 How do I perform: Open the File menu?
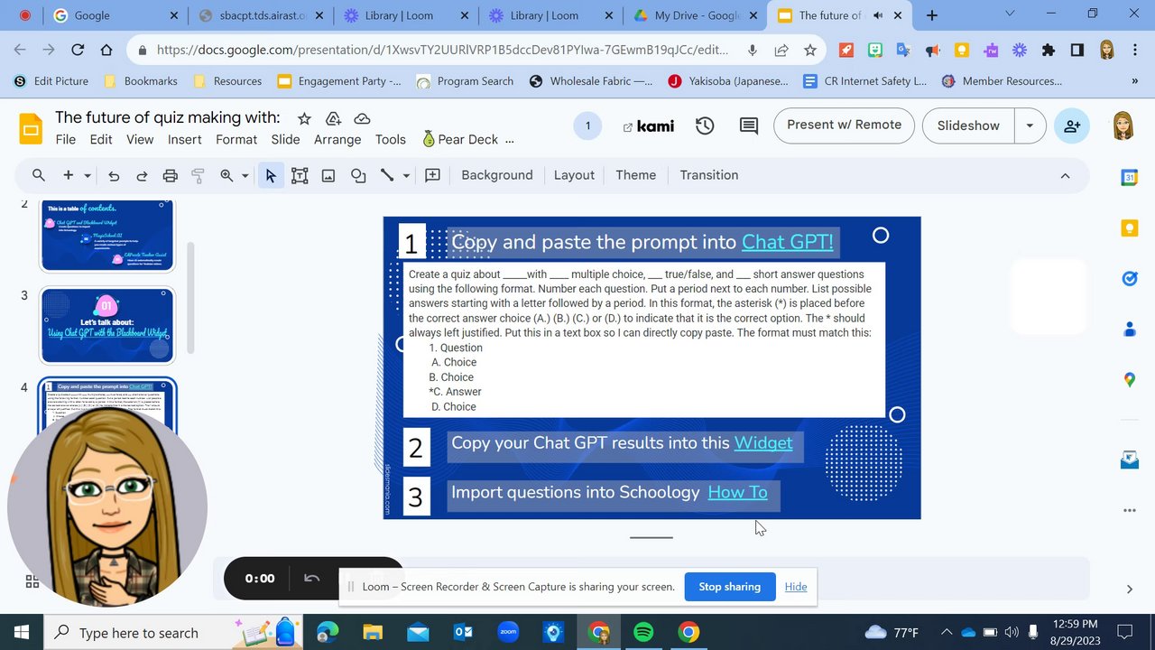tap(66, 139)
